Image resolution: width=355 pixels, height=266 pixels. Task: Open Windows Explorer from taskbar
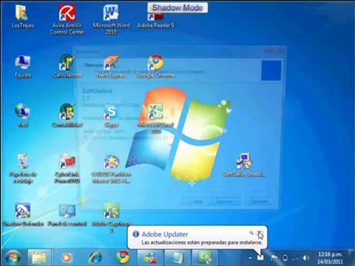tap(39, 258)
